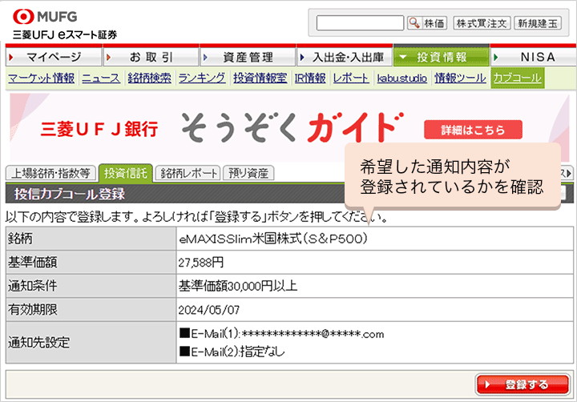Screen dimensions: 577x402
Task: Open the マイページ menu
Action: pyautogui.click(x=54, y=57)
